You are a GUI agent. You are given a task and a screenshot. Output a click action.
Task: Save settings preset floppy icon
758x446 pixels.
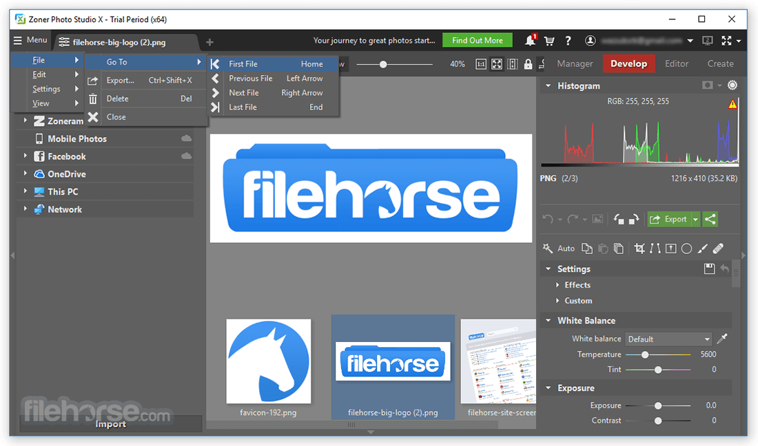tap(709, 269)
